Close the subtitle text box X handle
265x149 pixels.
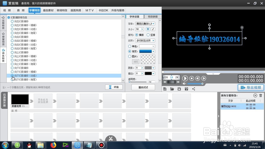[242, 27]
